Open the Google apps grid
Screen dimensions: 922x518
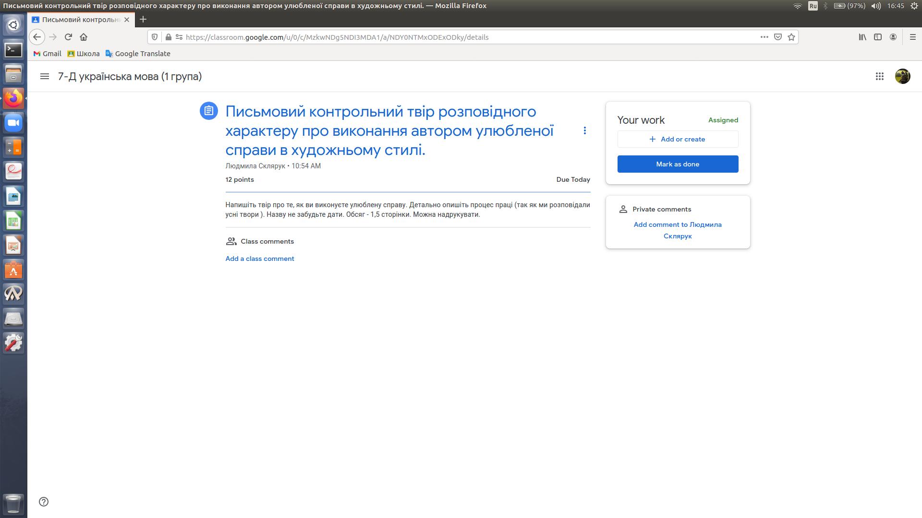pyautogui.click(x=879, y=76)
